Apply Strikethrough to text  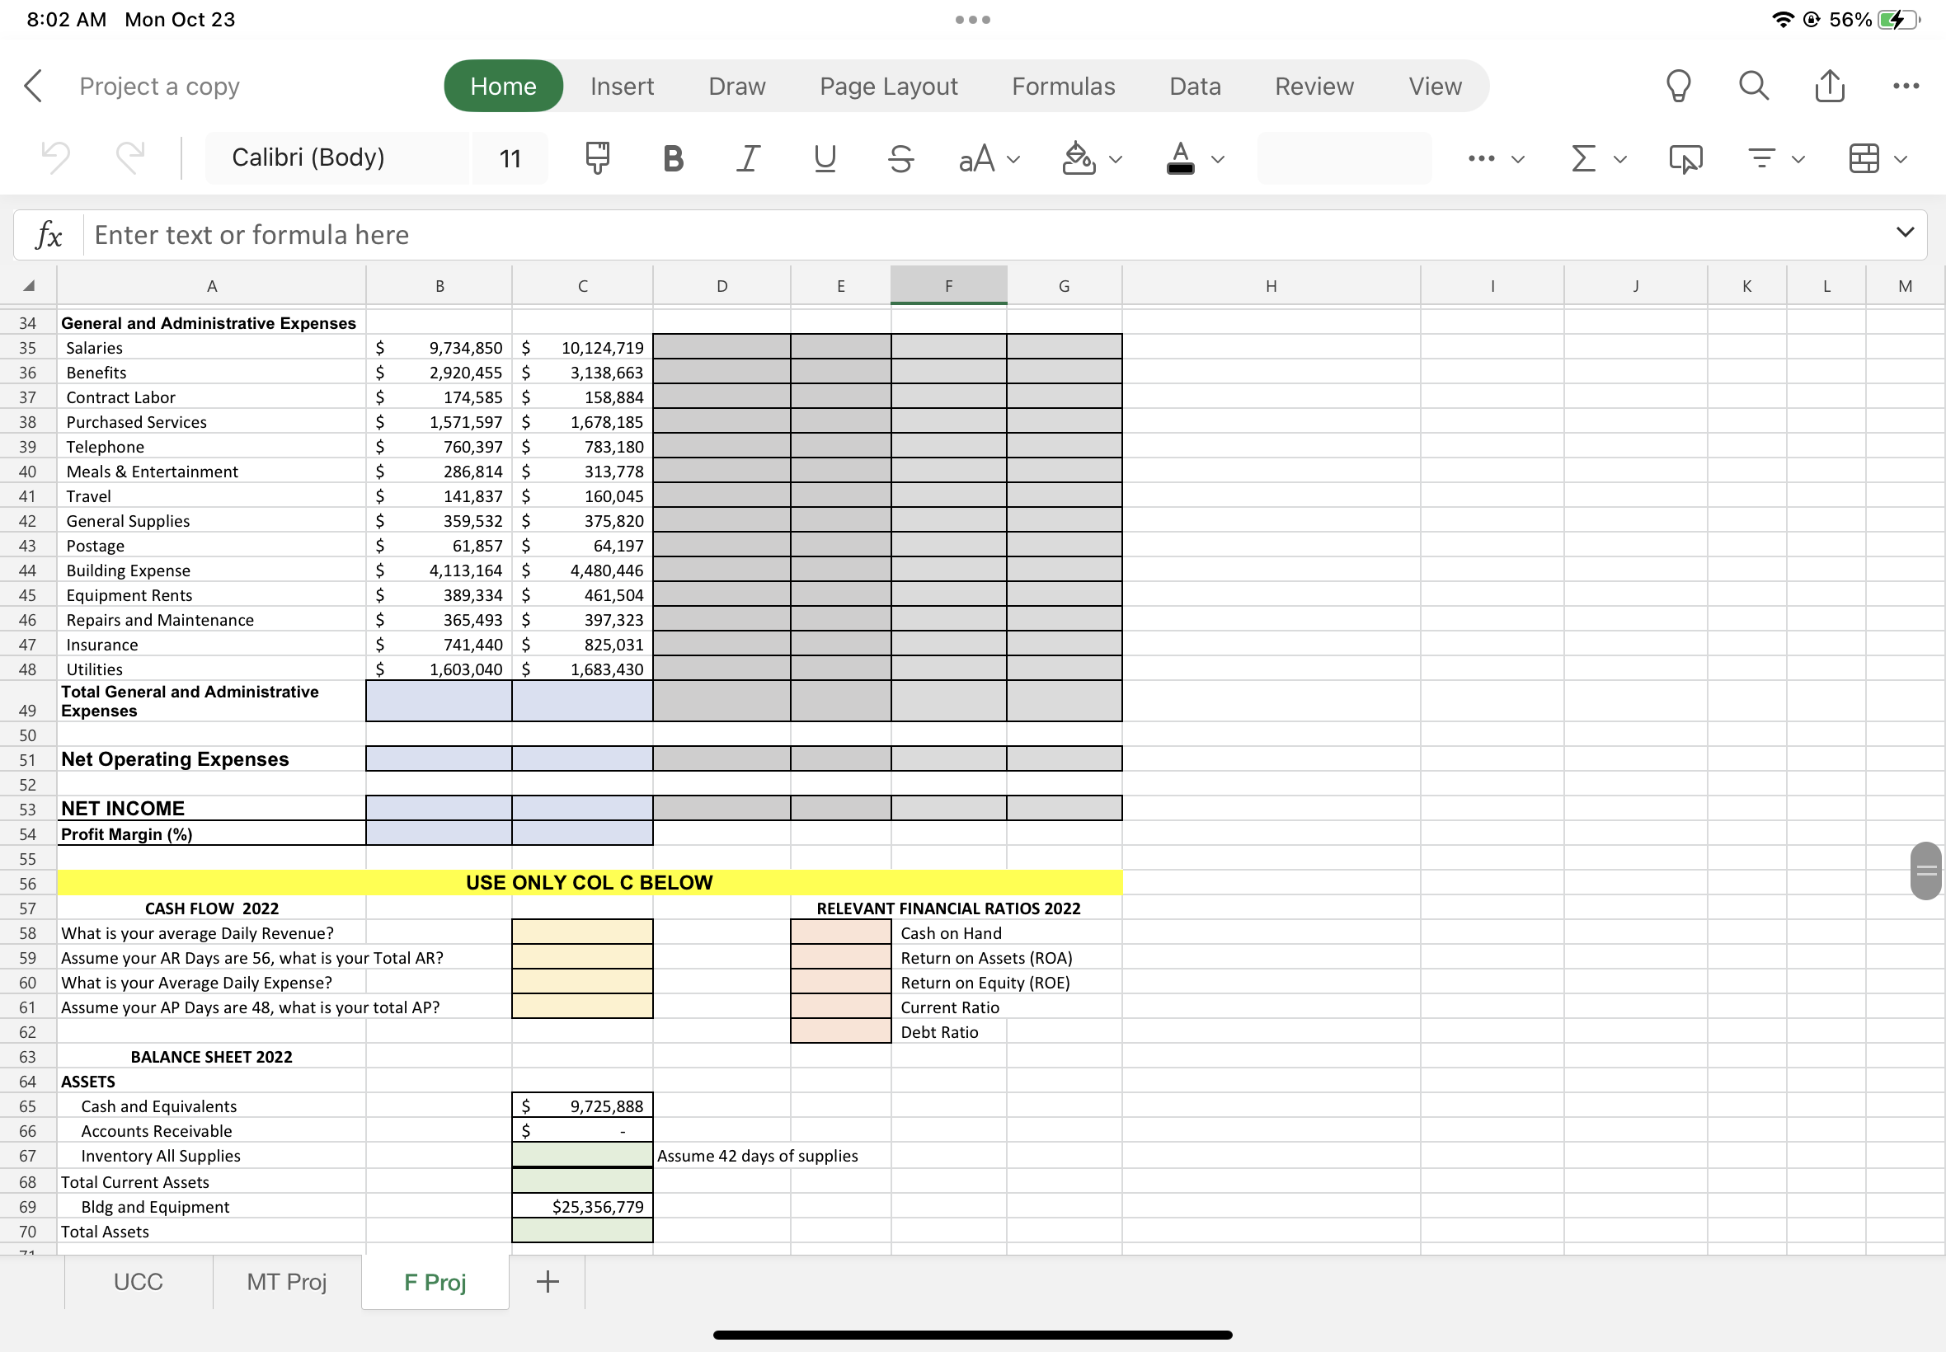(900, 158)
